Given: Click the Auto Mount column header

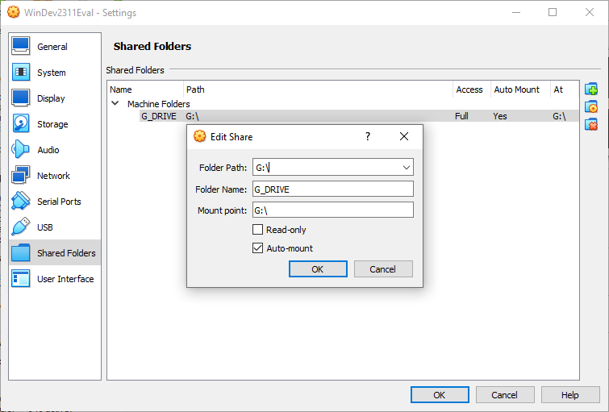Looking at the screenshot, I should [x=516, y=89].
